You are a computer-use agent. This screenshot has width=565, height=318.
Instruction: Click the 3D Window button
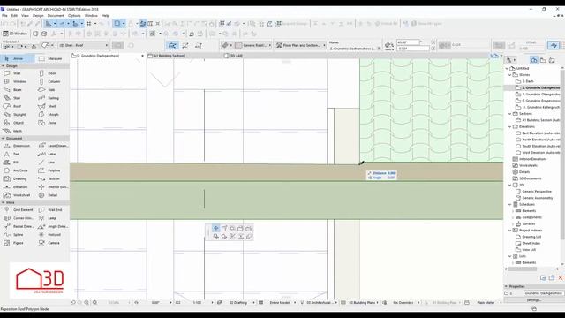15,34
